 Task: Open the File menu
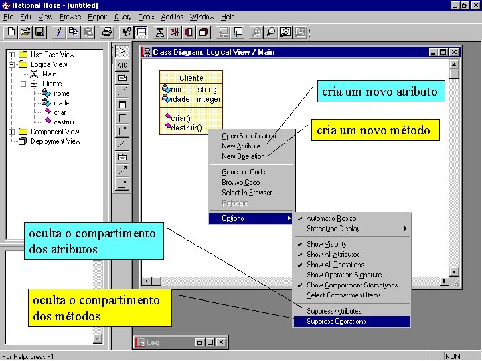(x=8, y=17)
